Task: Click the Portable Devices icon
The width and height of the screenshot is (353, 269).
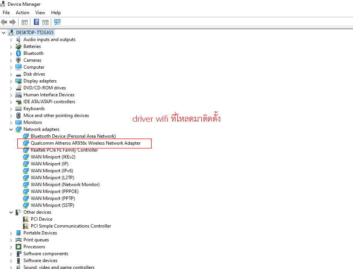Action: click(x=18, y=233)
